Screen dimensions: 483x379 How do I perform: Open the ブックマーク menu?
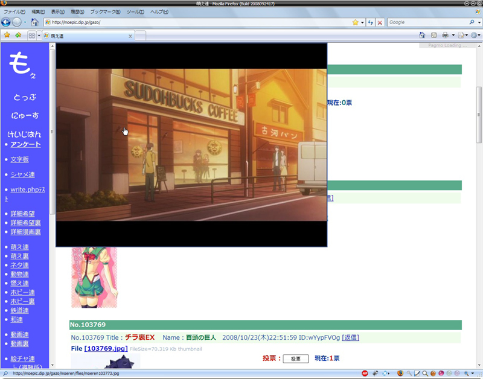point(105,11)
